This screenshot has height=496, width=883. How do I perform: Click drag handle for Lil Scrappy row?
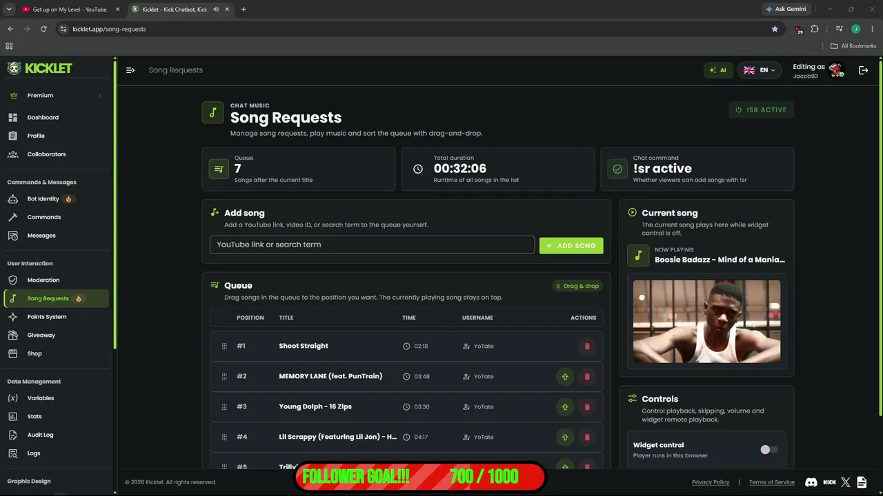click(224, 437)
